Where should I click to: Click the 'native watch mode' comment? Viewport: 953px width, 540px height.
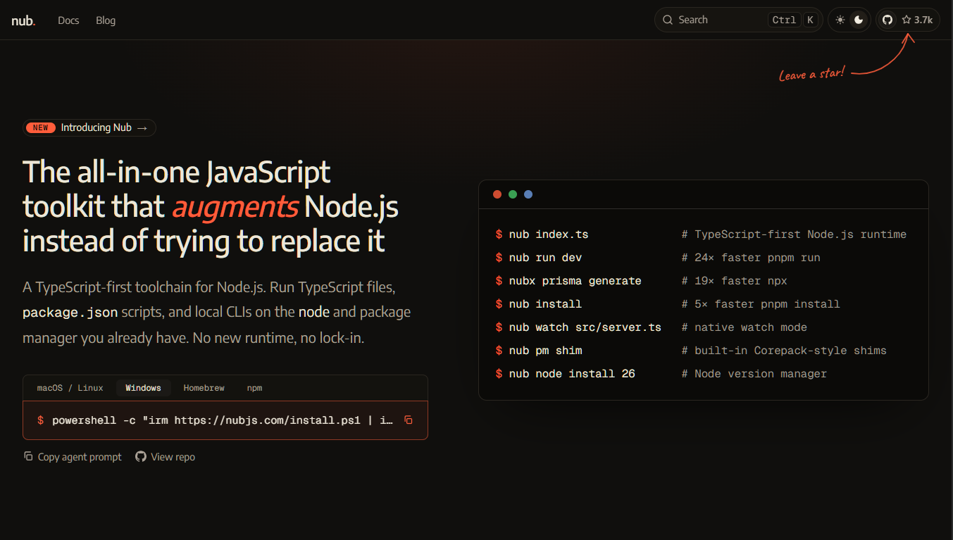pos(745,327)
